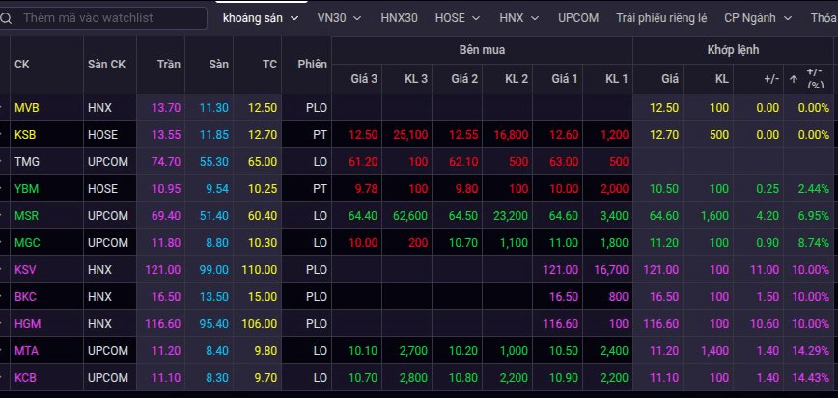Image resolution: width=838 pixels, height=398 pixels.
Task: Sort by the TC column header
Action: click(270, 65)
